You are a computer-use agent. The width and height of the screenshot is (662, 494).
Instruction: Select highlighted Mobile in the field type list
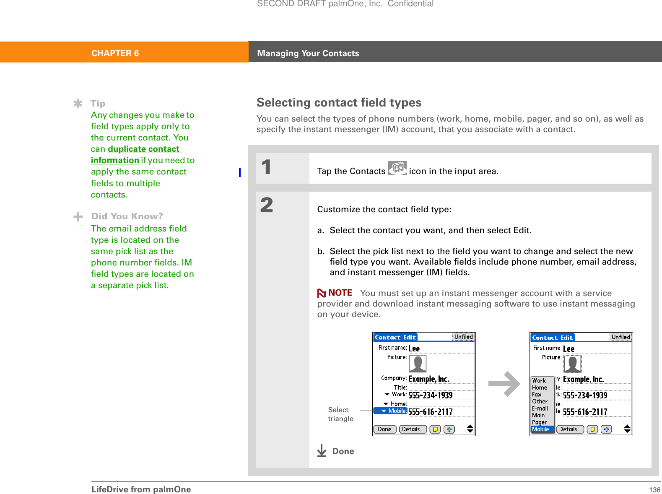(x=543, y=429)
